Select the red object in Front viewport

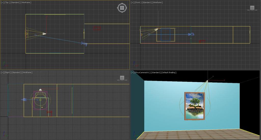(x=202, y=41)
